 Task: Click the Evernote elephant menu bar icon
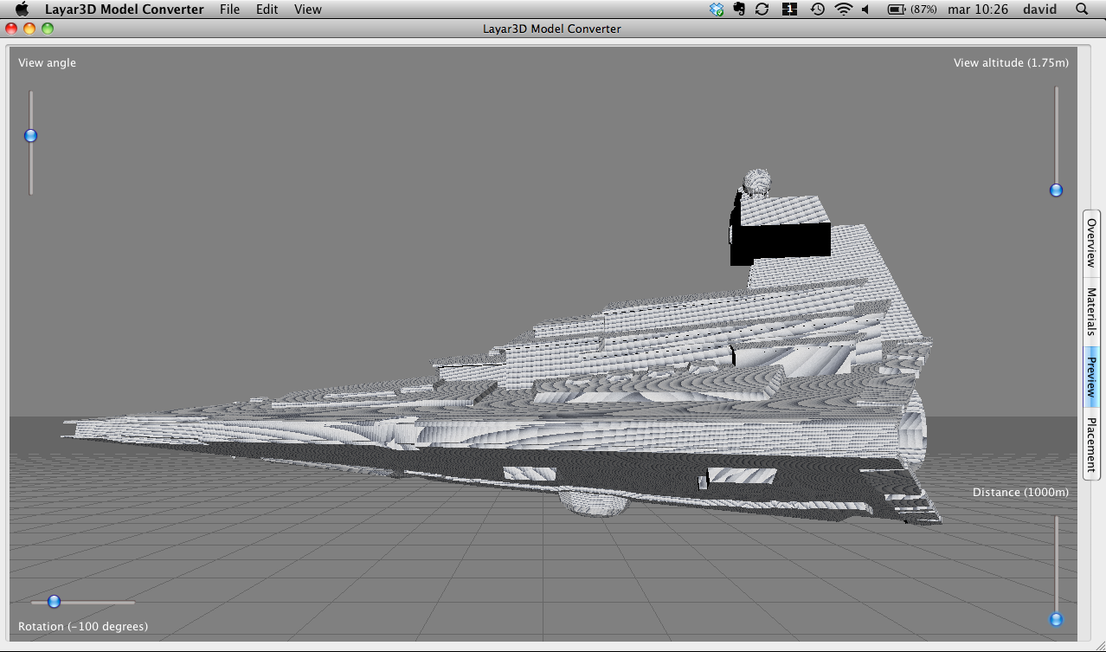739,10
